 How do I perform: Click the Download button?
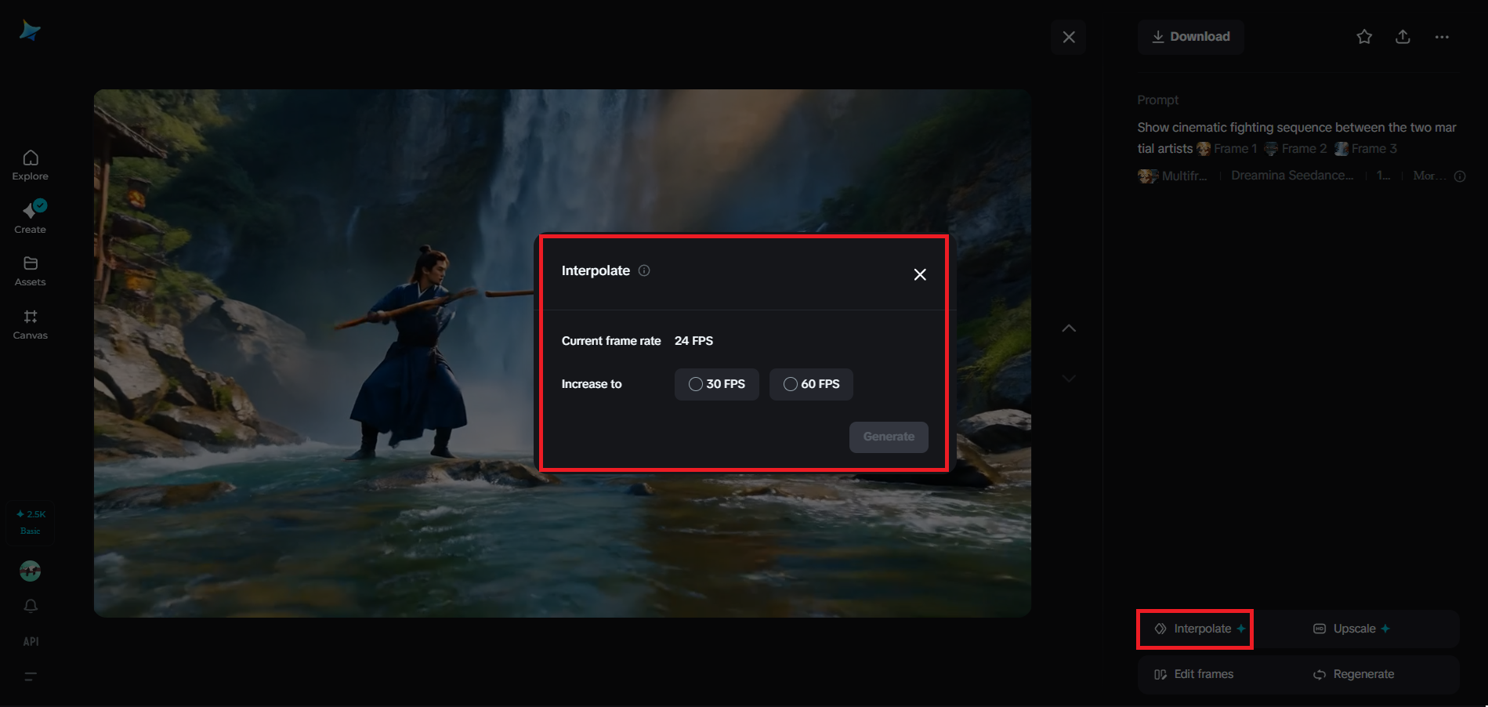(x=1190, y=37)
